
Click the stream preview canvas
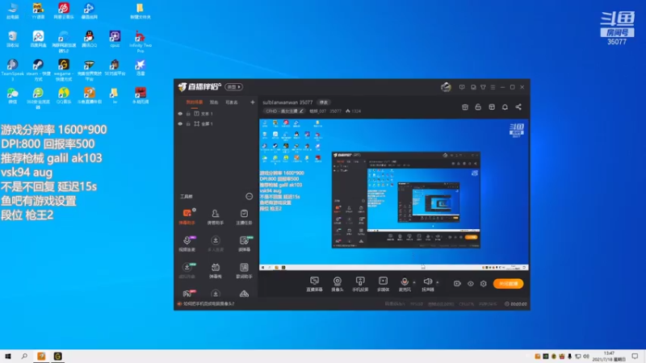click(x=394, y=194)
